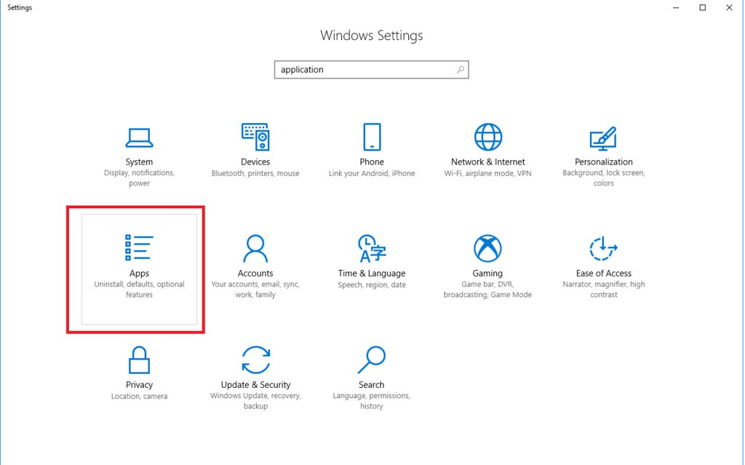745x465 pixels.
Task: Click the "Uninstall, defaults, optional features" description
Action: 139,289
